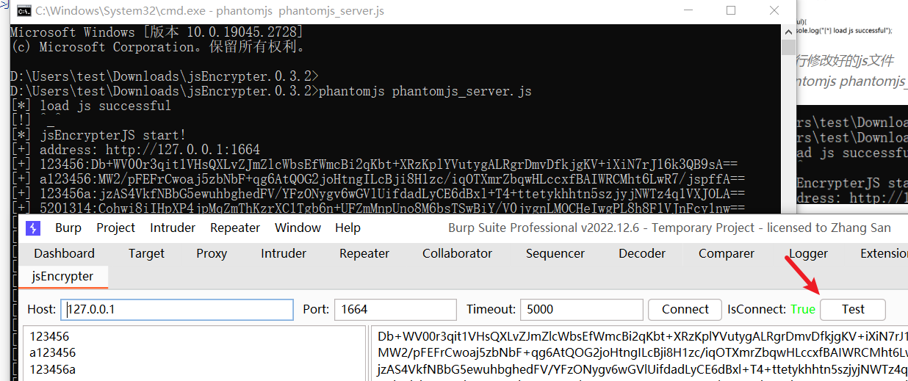Click the cmd.exe title bar icon
This screenshot has width=908, height=381.
click(24, 11)
